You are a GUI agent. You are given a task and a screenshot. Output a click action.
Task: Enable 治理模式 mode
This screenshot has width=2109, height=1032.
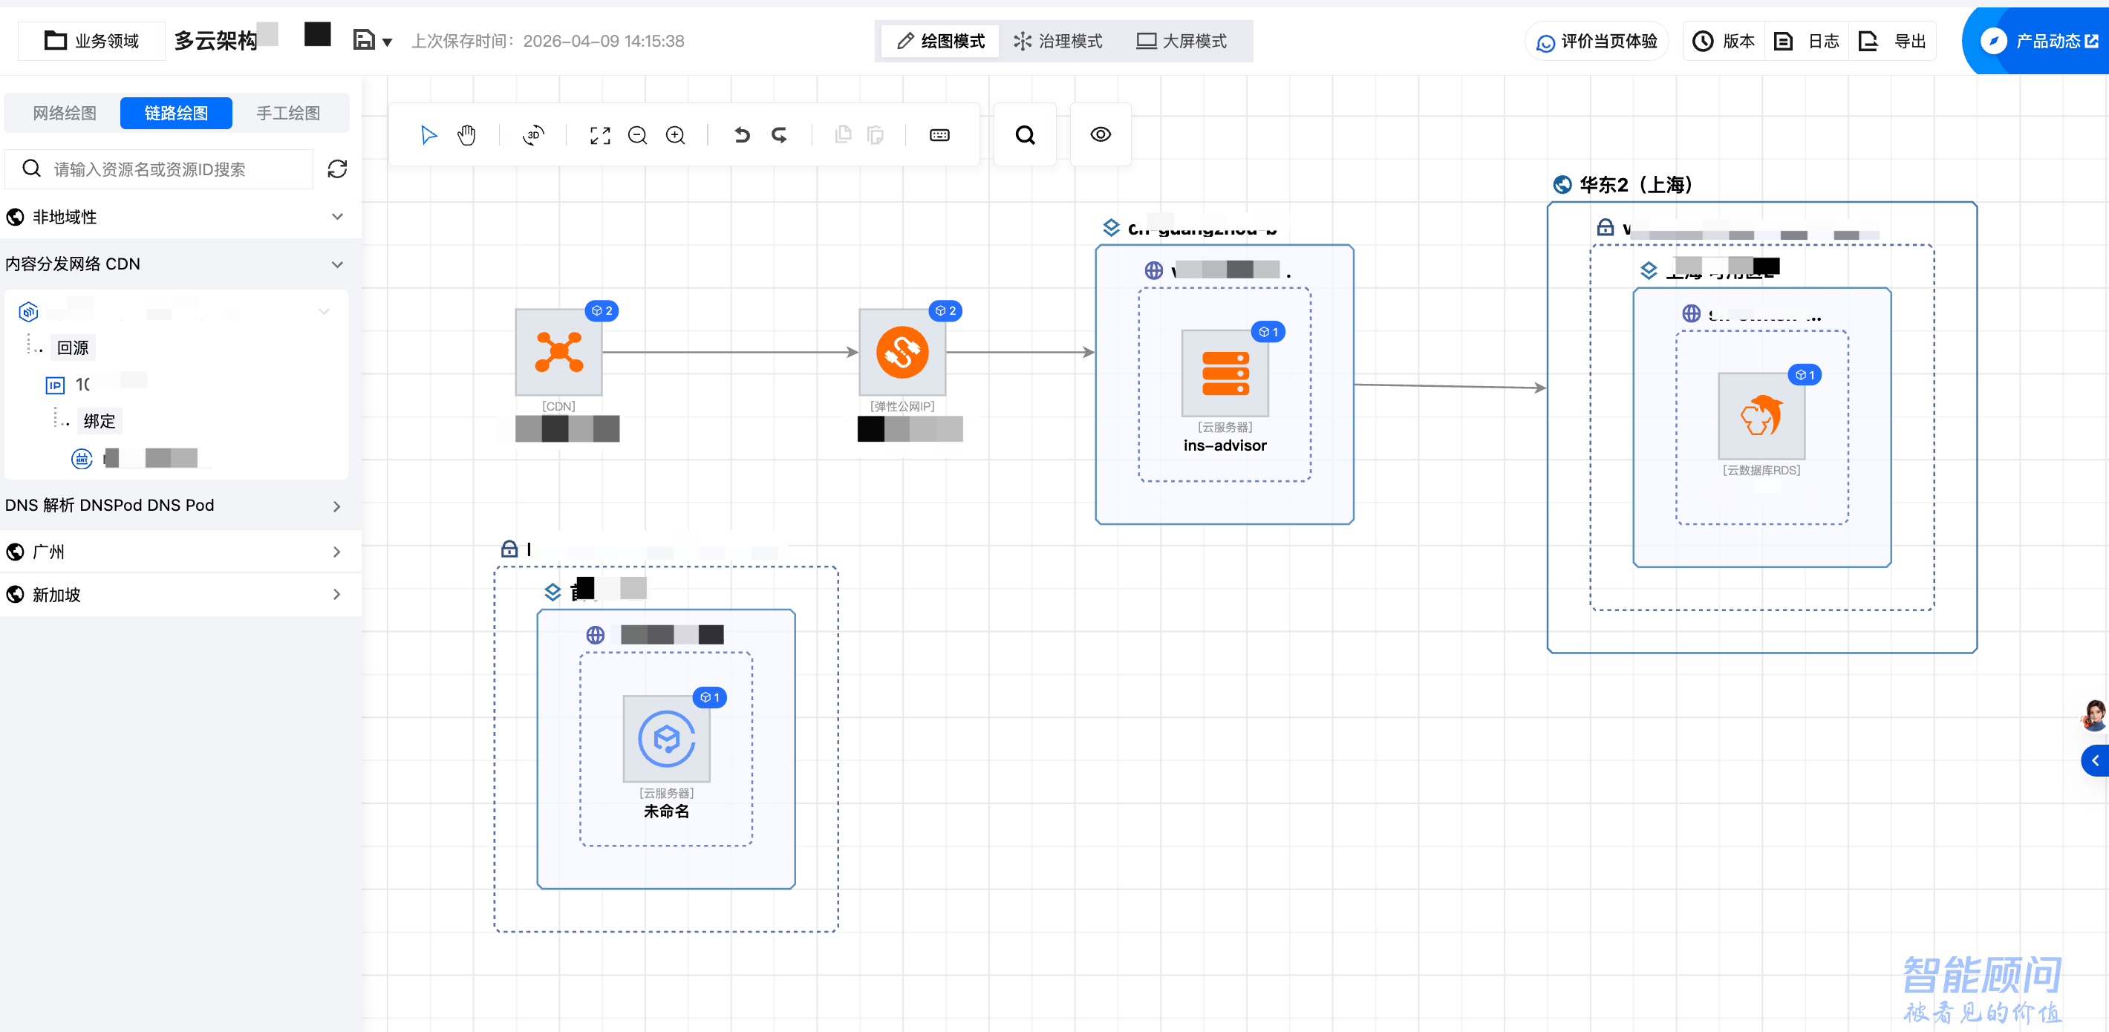pos(1059,41)
